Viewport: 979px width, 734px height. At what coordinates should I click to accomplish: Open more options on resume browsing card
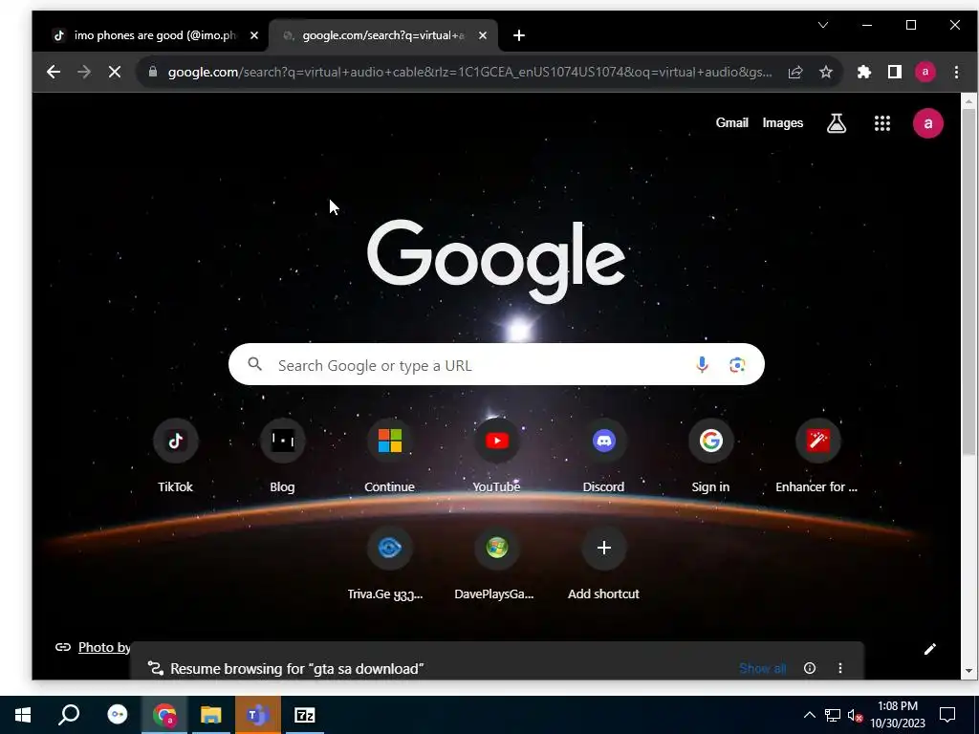coord(840,668)
